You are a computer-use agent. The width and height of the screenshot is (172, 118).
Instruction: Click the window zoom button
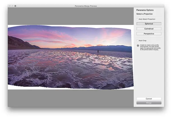[x=15, y=6]
